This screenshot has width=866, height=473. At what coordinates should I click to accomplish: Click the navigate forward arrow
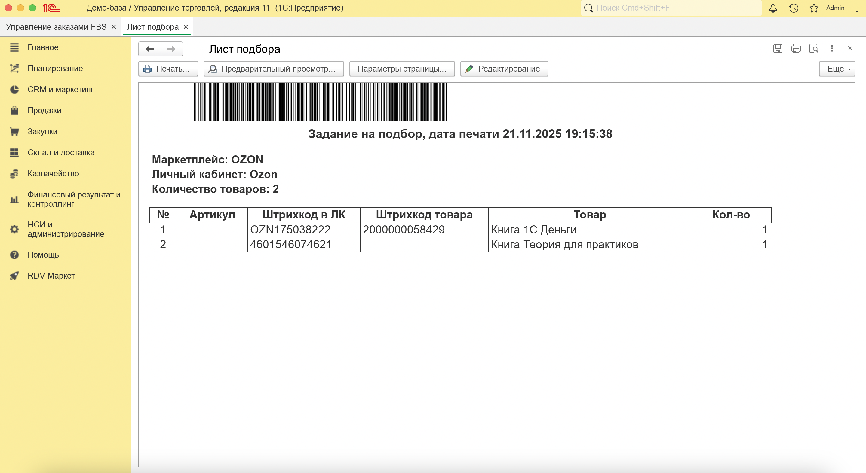(171, 49)
